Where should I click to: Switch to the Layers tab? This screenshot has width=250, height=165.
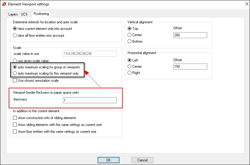pos(13,14)
